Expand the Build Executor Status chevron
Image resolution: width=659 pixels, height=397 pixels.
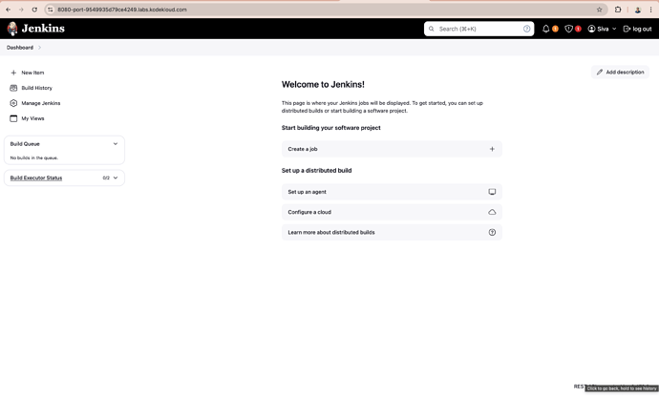tap(116, 178)
